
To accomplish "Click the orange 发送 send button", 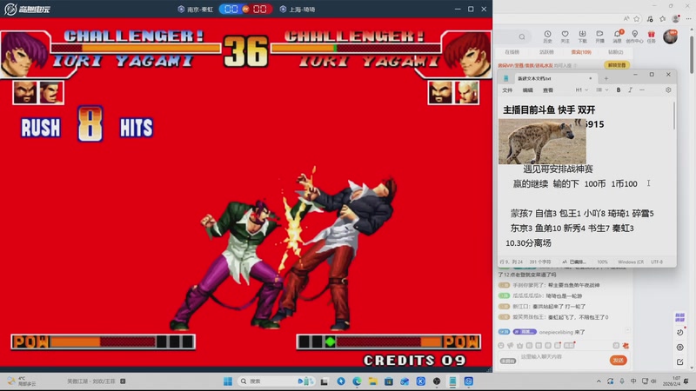I will pyautogui.click(x=618, y=361).
